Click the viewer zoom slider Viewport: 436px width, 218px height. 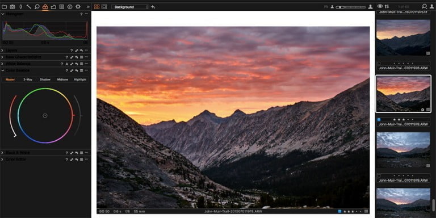[351, 7]
